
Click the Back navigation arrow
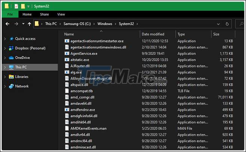coord(7,24)
